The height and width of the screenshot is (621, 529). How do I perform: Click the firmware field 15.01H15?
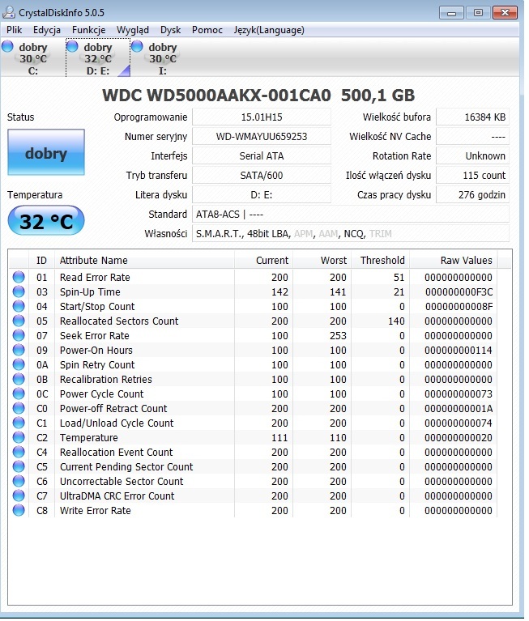(x=262, y=117)
